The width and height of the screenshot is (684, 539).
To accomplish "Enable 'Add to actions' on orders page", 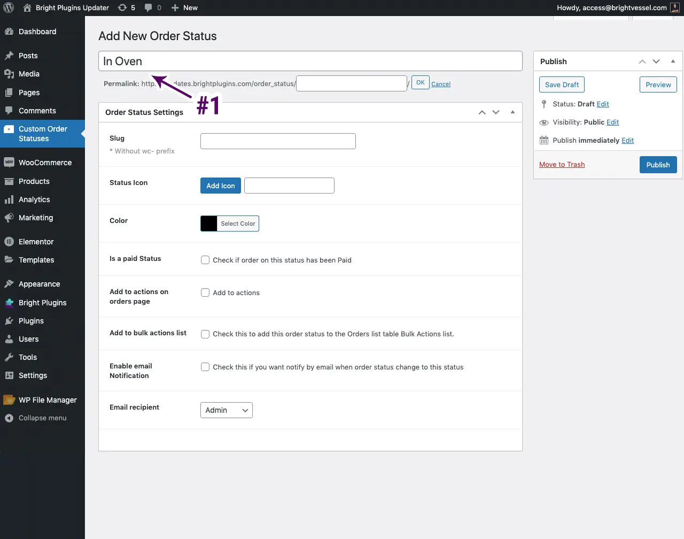I will coord(205,292).
